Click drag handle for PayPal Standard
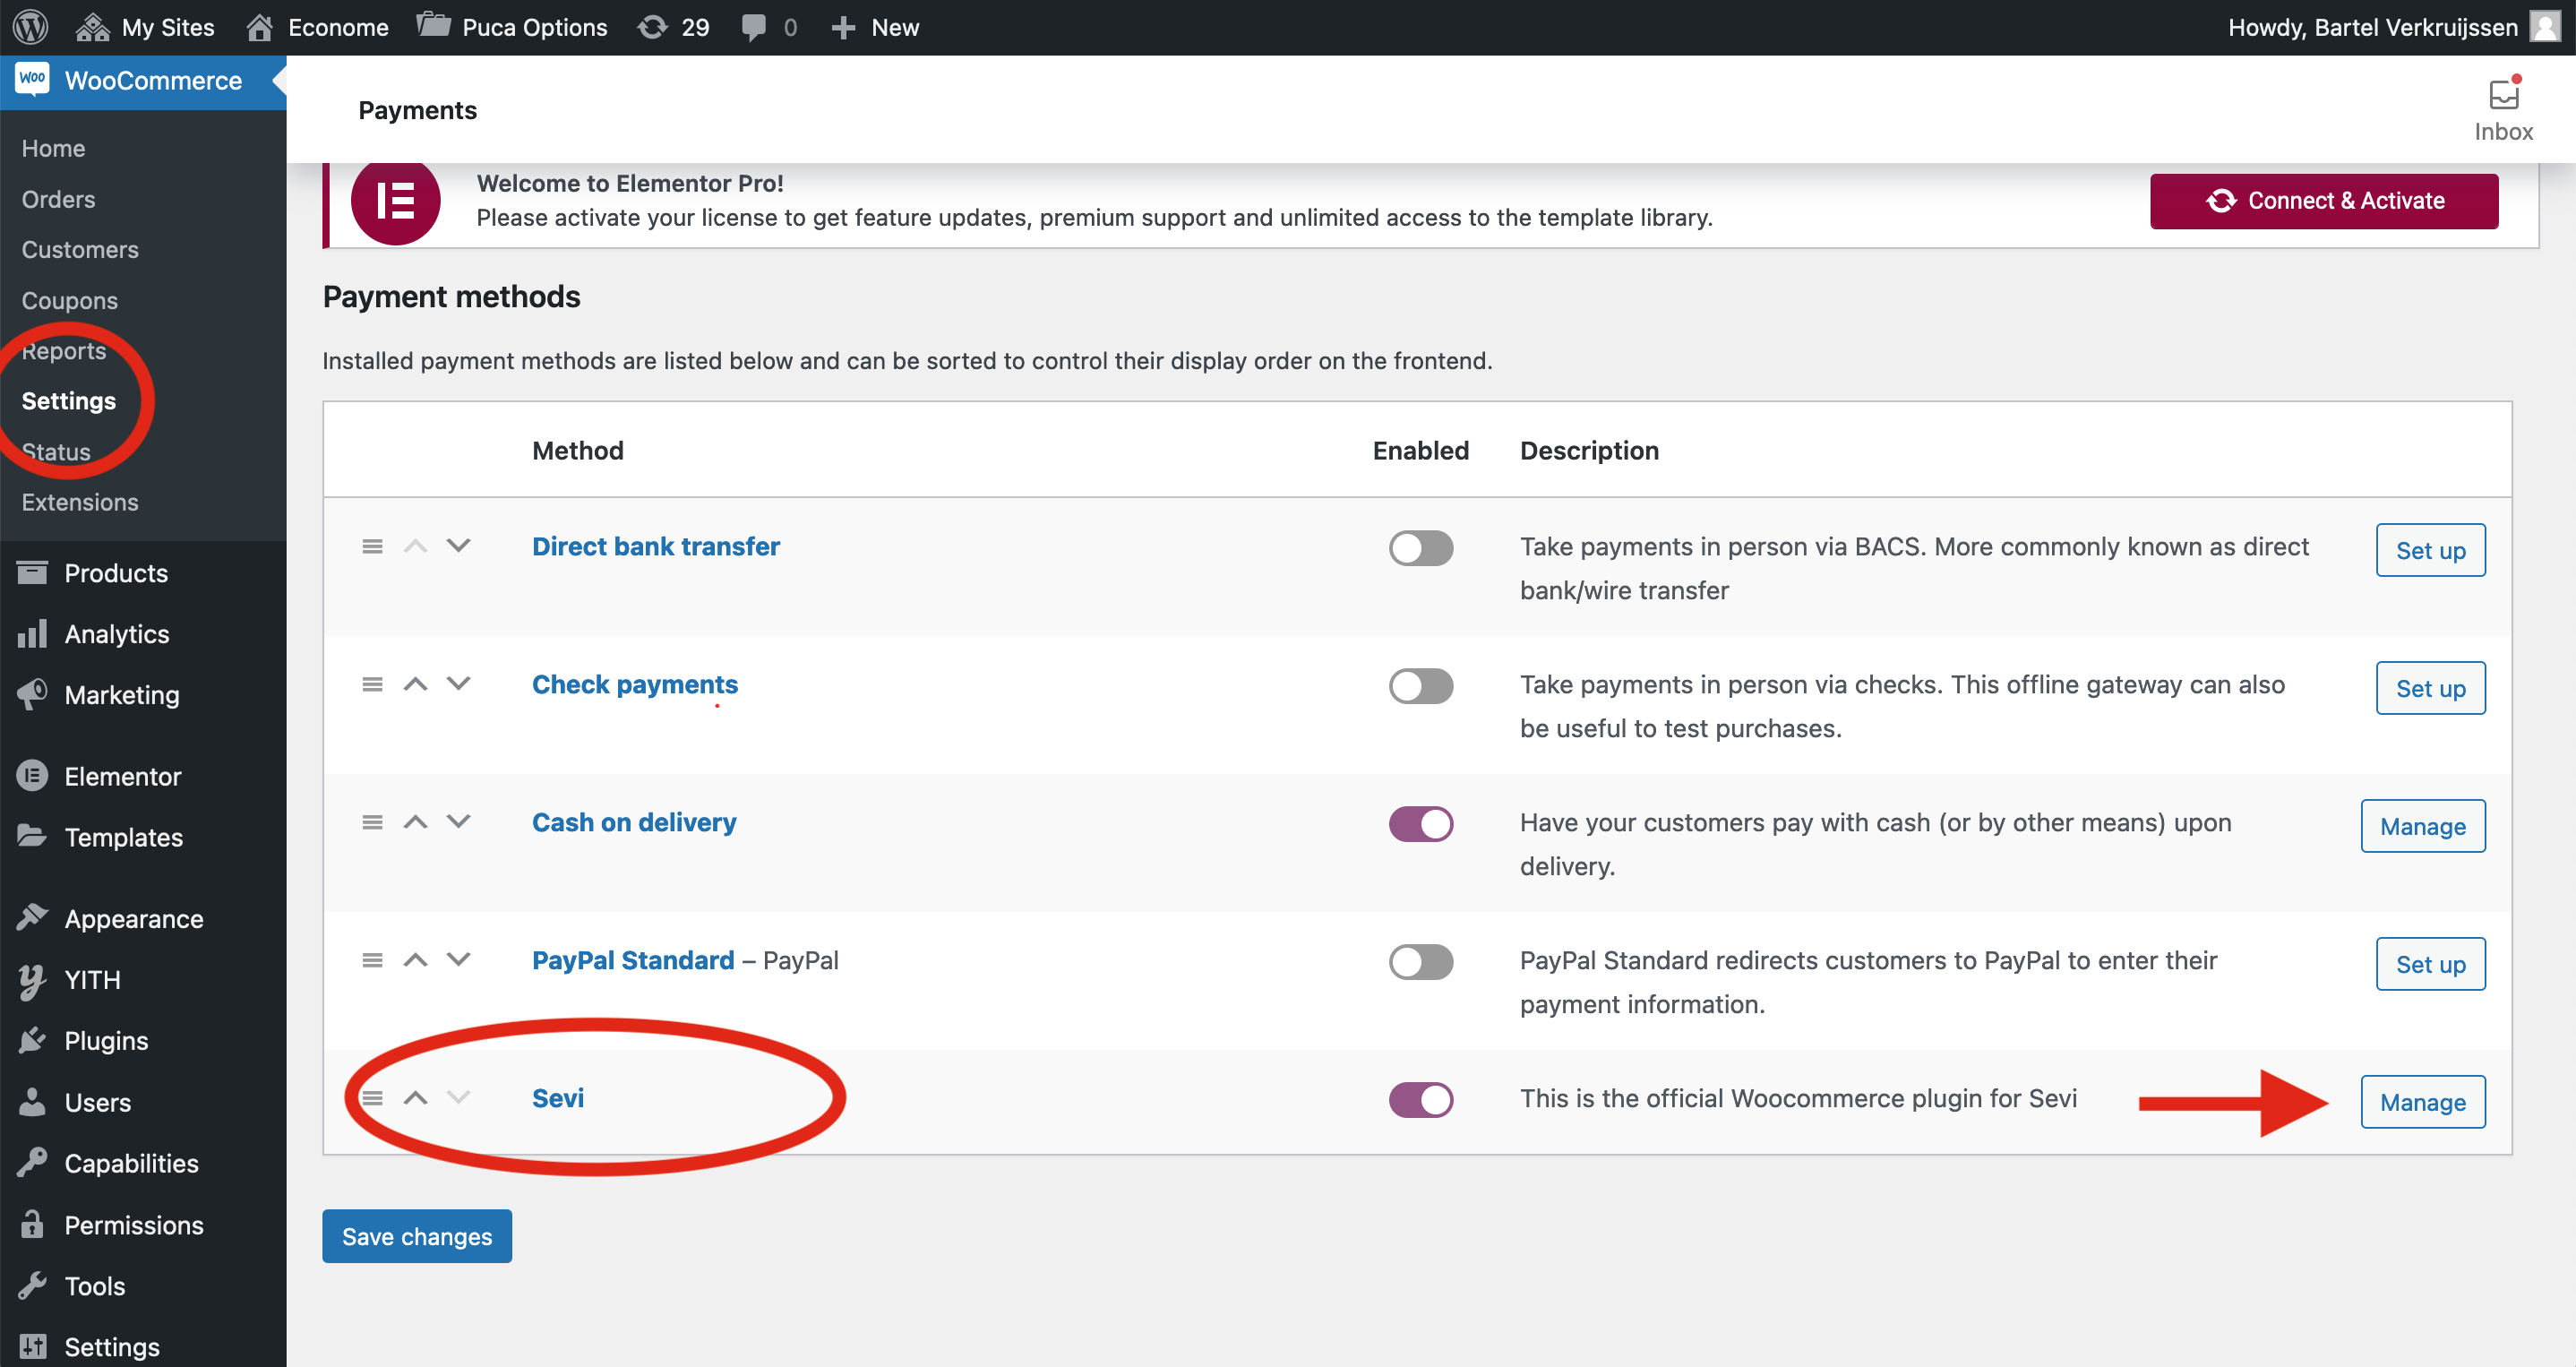2576x1367 pixels. point(372,960)
